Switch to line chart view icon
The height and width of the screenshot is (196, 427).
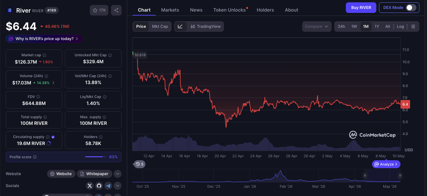(180, 26)
